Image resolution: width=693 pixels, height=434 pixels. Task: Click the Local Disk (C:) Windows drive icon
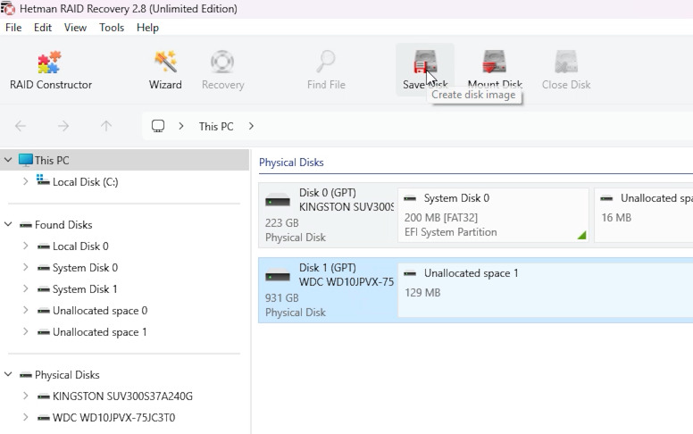tap(43, 180)
